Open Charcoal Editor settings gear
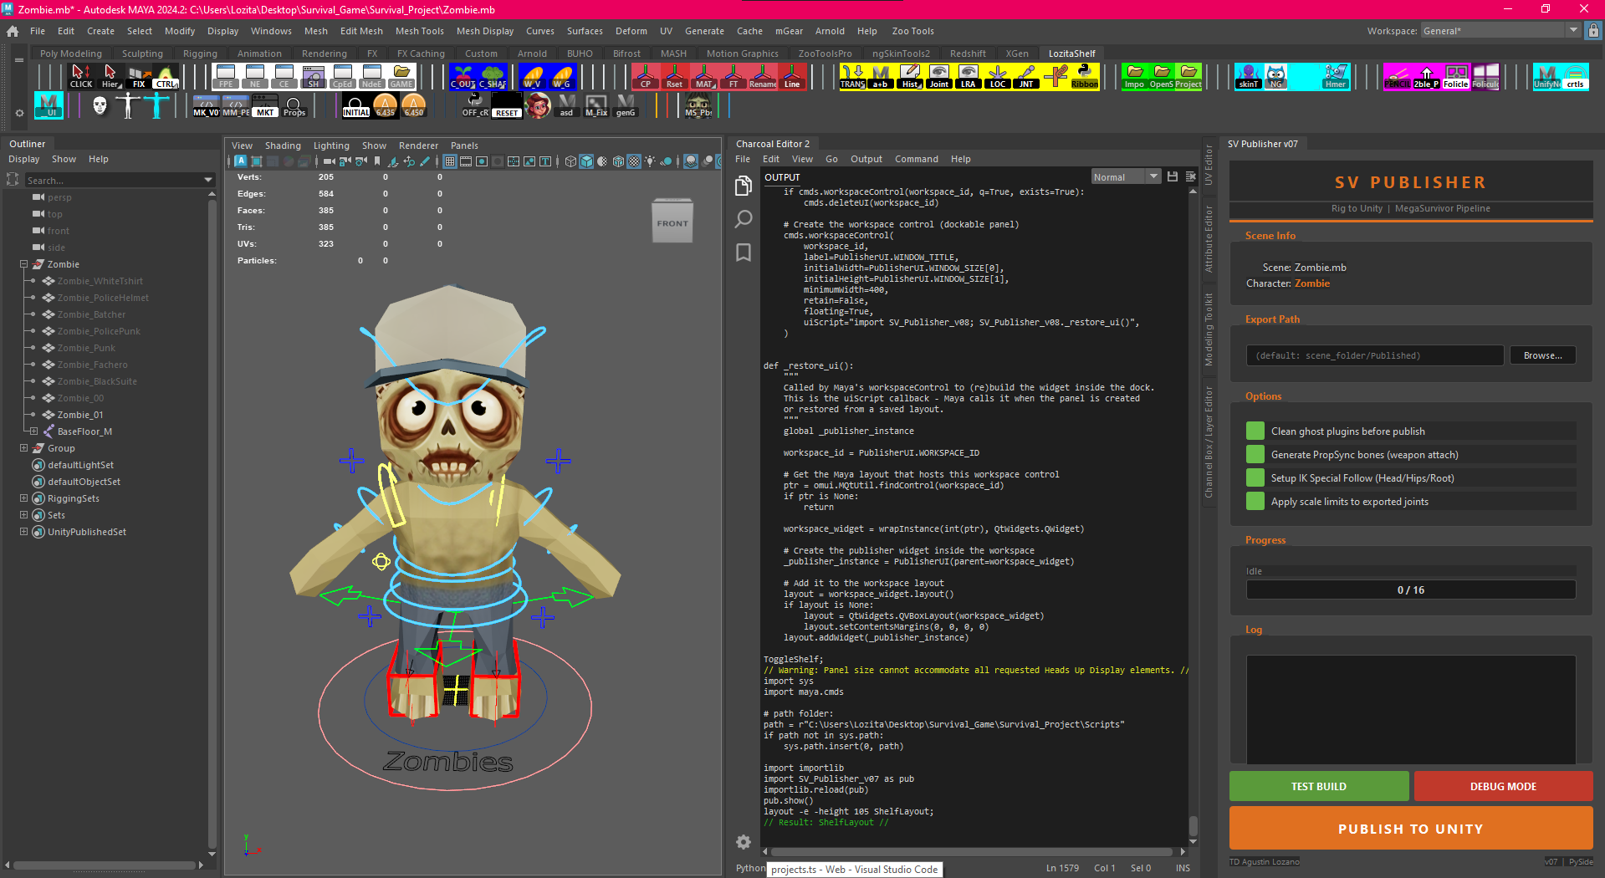The width and height of the screenshot is (1605, 878). pyautogui.click(x=743, y=842)
